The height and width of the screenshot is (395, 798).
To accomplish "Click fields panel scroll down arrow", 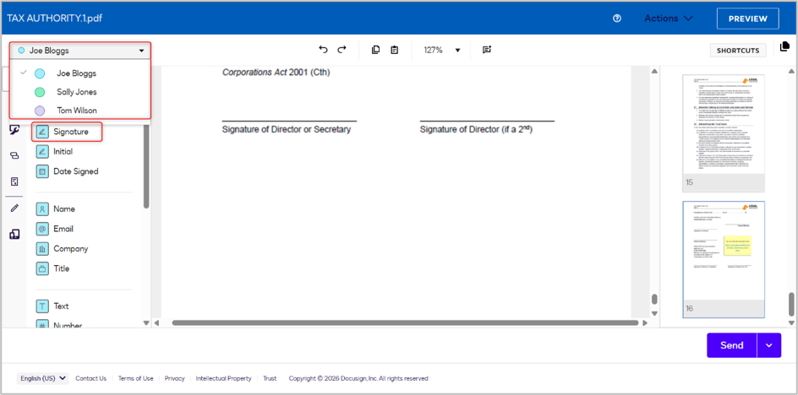I will 146,322.
